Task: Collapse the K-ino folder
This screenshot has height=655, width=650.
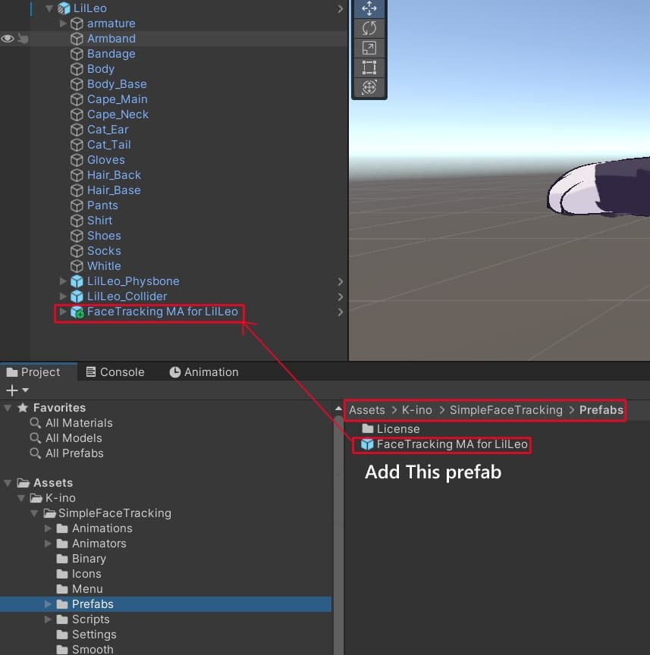Action: tap(21, 498)
